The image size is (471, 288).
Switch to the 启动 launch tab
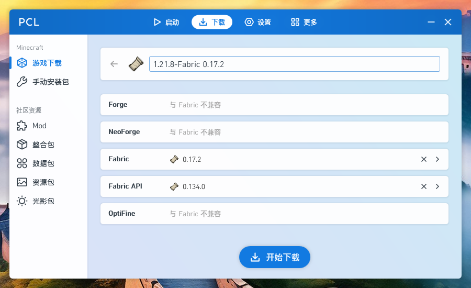166,22
